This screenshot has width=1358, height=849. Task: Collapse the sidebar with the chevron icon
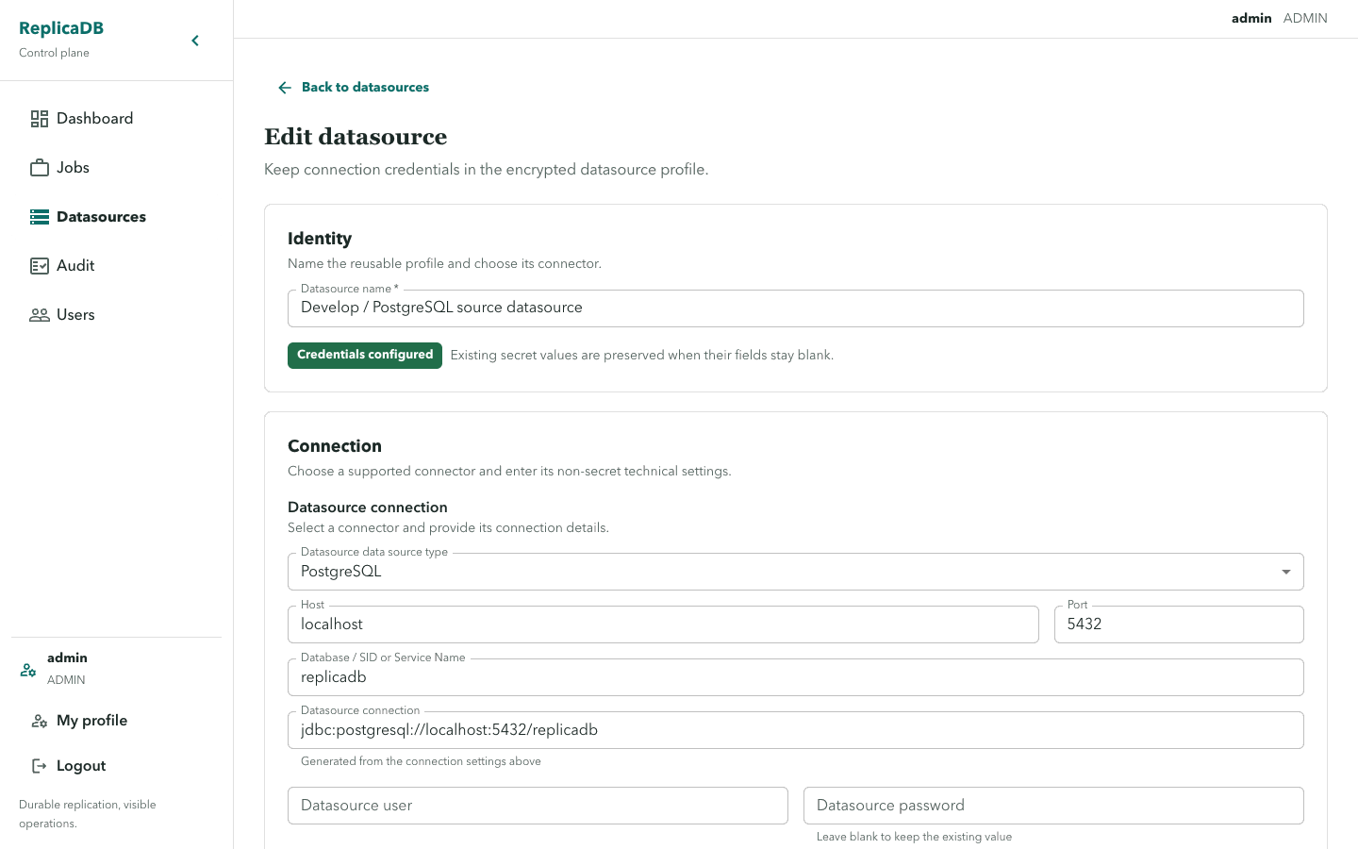tap(195, 41)
